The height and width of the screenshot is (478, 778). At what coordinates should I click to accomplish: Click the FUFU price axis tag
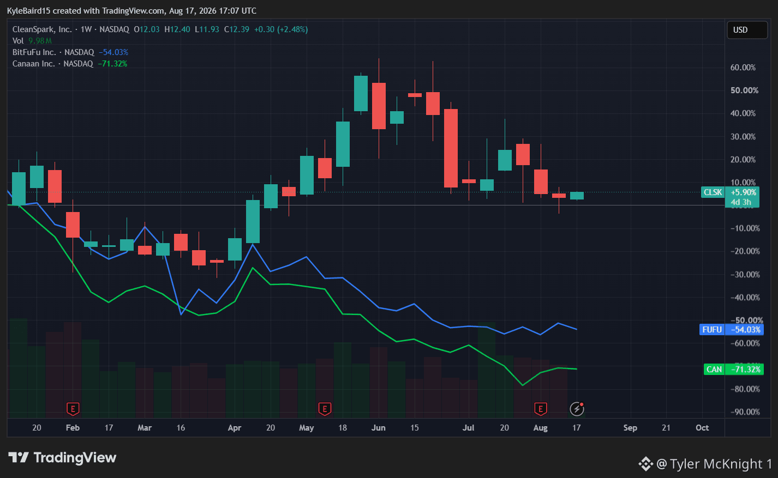[x=712, y=330]
